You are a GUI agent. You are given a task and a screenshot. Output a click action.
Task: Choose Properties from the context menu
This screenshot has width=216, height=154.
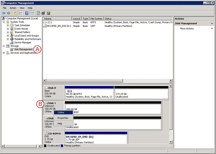tap(63, 118)
